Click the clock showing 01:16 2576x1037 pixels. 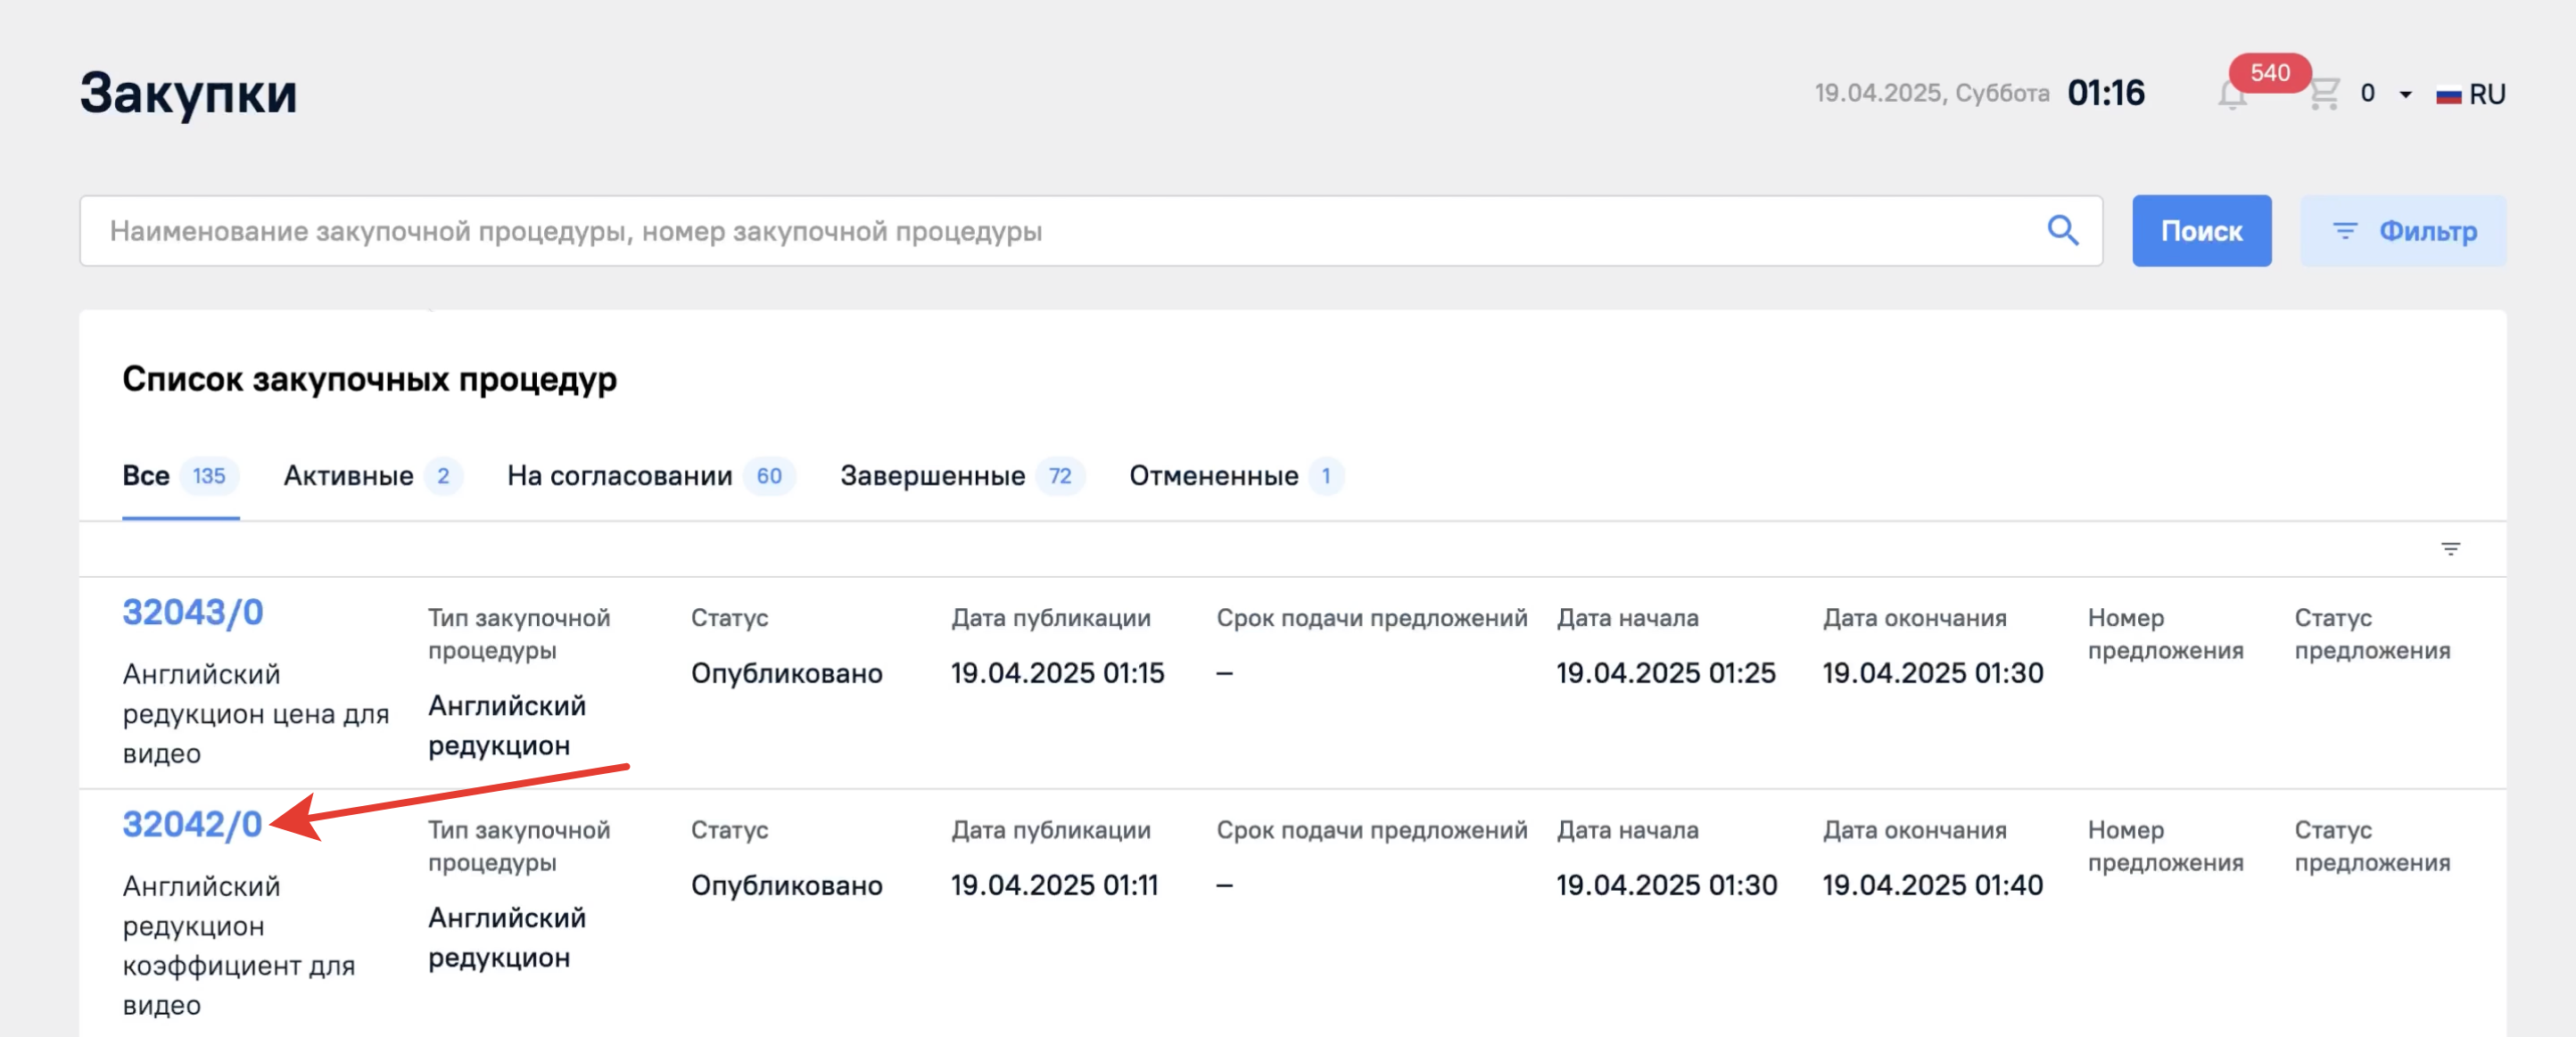pyautogui.click(x=2105, y=94)
